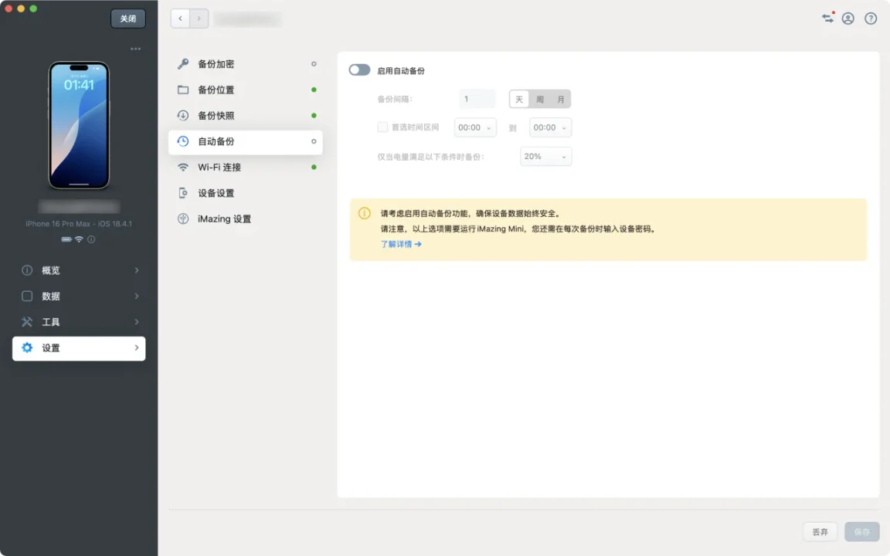Select 备份加密 settings item
Viewport: 890px width, 556px height.
(x=246, y=64)
